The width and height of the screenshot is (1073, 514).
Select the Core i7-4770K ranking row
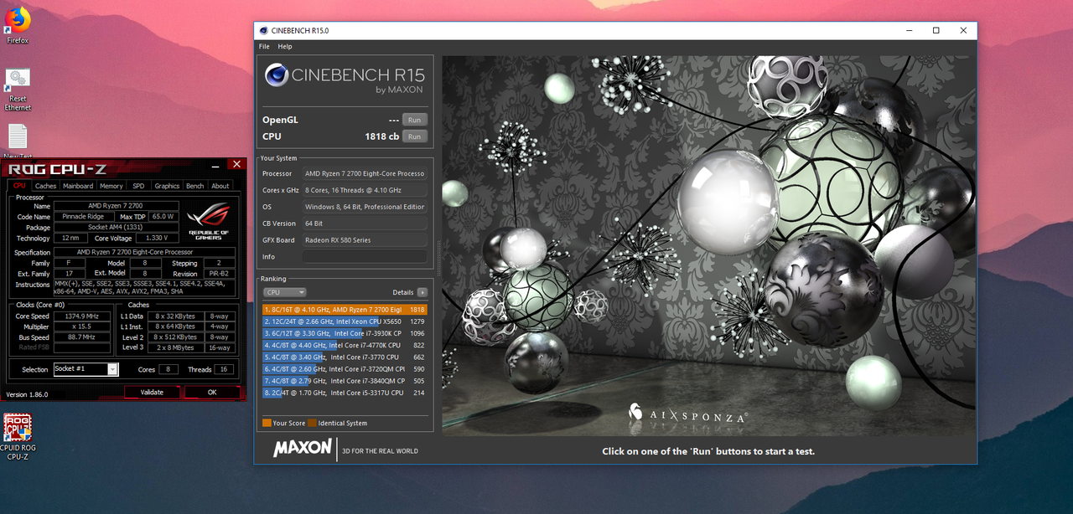345,345
